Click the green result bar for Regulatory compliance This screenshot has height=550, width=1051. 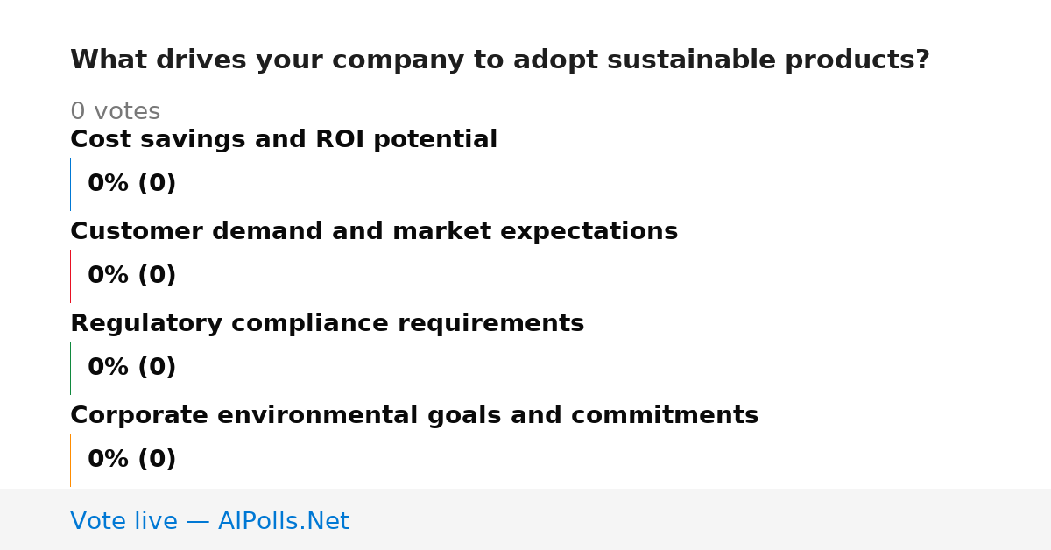70,368
